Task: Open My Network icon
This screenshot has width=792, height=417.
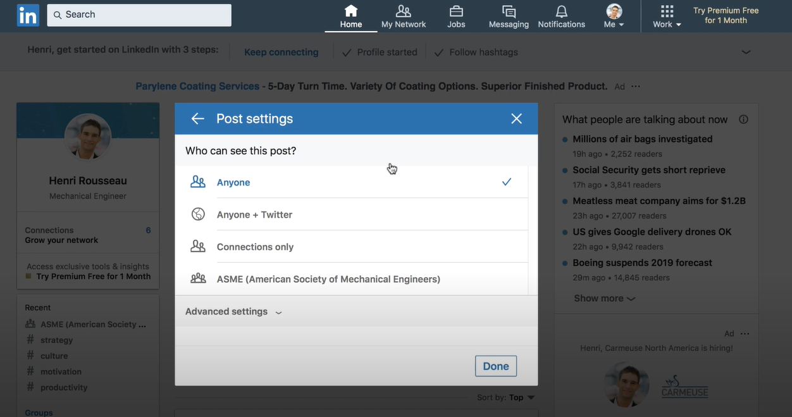Action: [x=403, y=11]
